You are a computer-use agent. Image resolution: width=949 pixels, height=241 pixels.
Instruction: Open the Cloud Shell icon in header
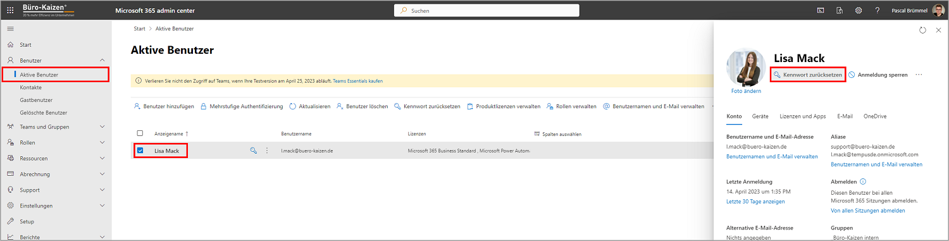(821, 11)
